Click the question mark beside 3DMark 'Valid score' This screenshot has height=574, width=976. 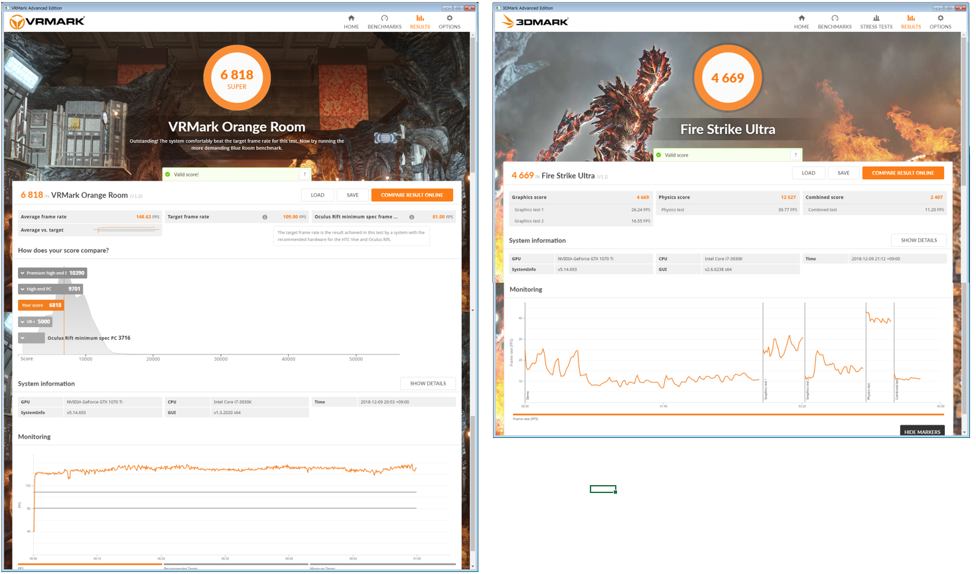796,155
